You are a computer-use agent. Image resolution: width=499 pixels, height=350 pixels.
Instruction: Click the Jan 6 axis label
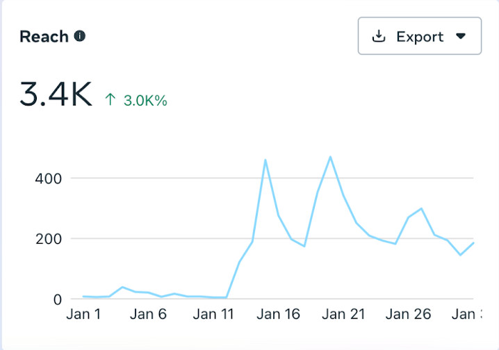[149, 315]
